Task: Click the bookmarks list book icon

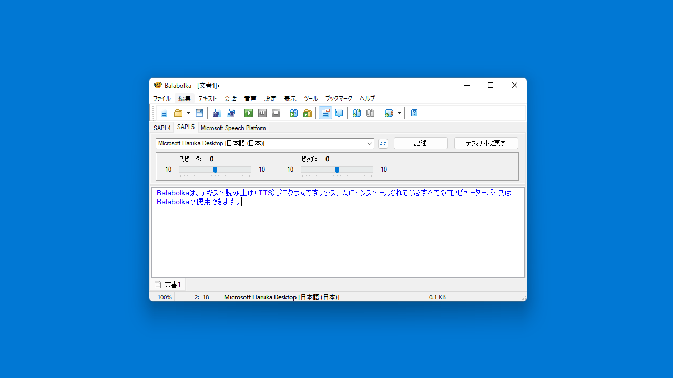Action: pos(389,113)
